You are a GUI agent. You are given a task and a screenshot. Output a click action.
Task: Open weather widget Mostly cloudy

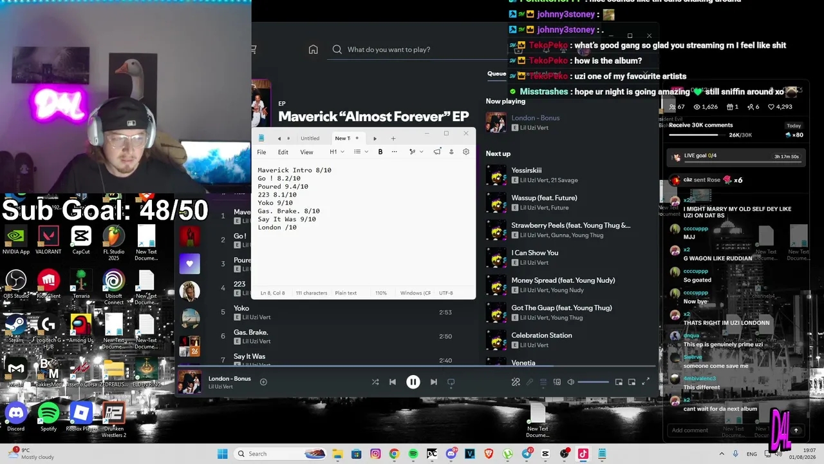pos(31,454)
